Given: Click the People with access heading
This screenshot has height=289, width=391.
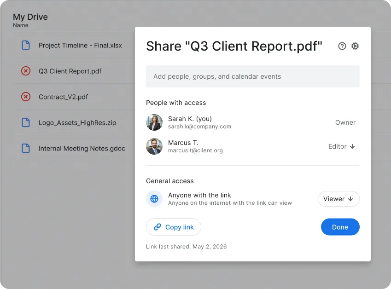Looking at the screenshot, I should coord(176,103).
